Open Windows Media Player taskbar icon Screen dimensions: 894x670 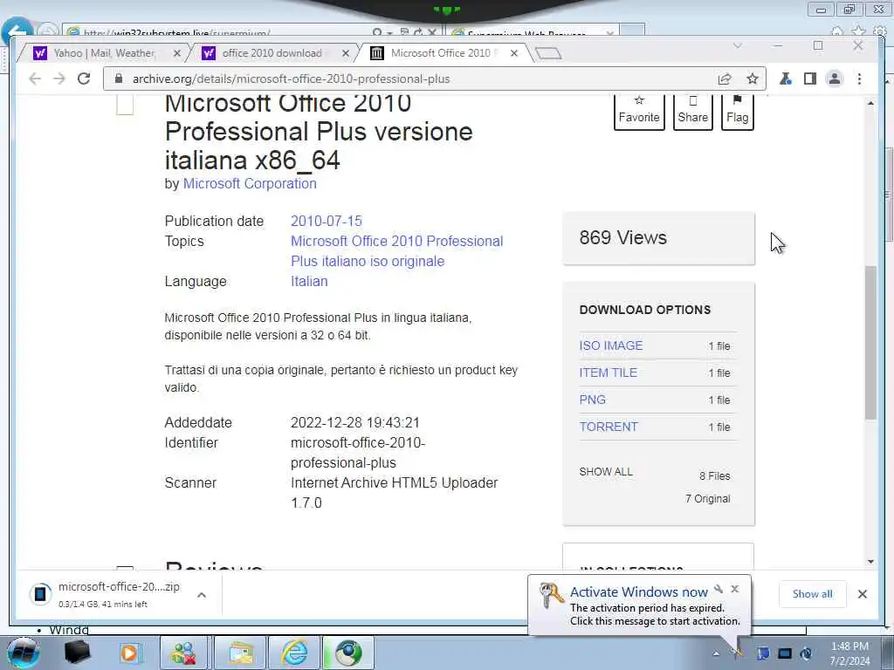point(130,653)
